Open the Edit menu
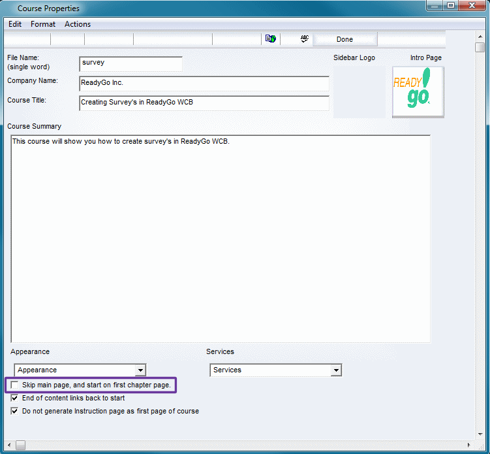490x454 pixels. [15, 24]
